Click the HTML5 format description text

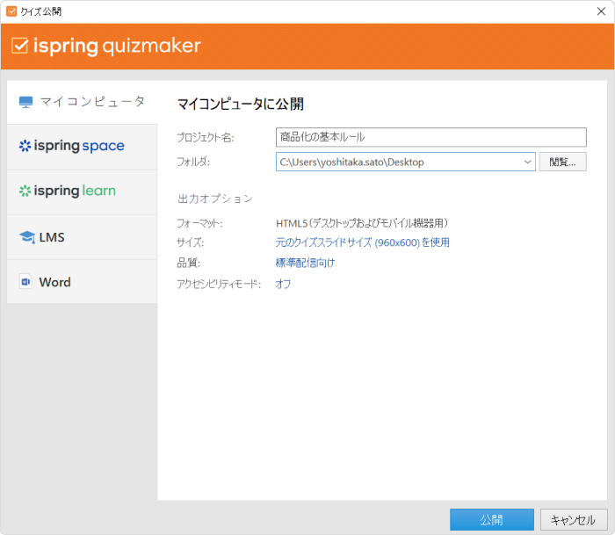tap(362, 223)
